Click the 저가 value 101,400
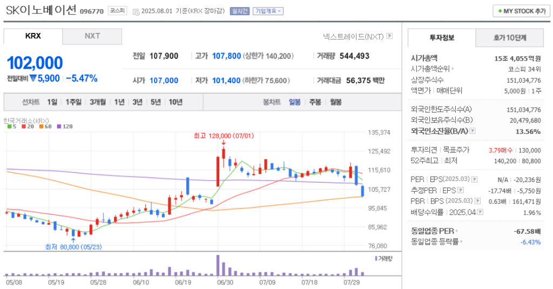Screen dimensions: 553x289 tap(226, 80)
